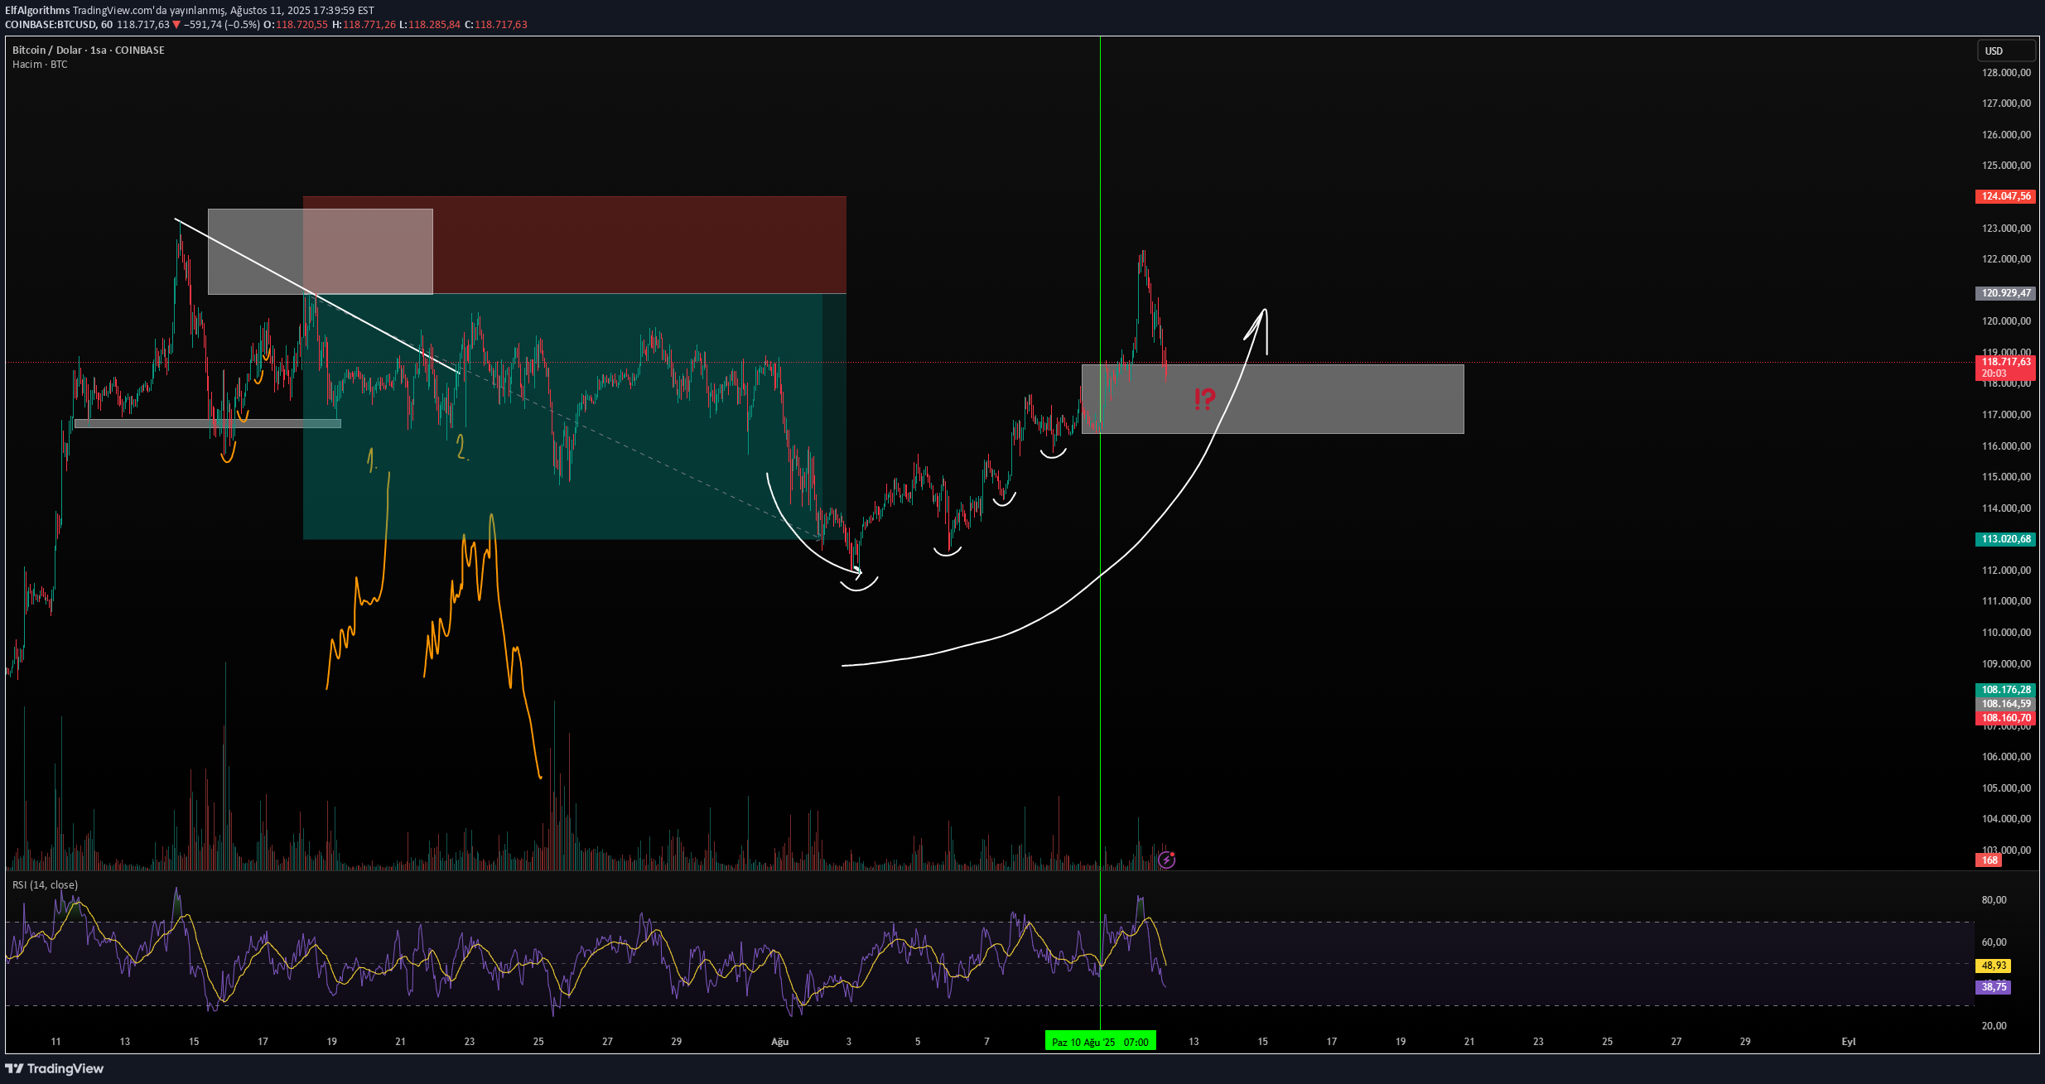Click the red !? annotation in gray box
Viewport: 2045px width, 1084px height.
pos(1204,400)
